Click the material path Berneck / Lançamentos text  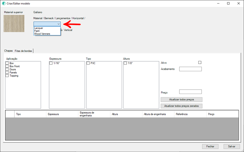[x=57, y=18]
